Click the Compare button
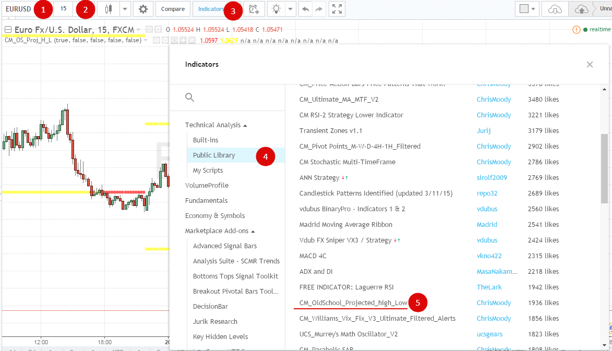 173,9
